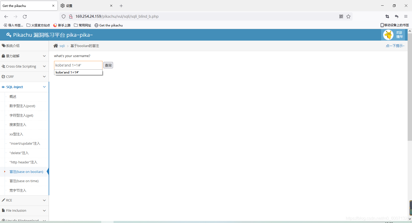Go back to previous page
This screenshot has height=223, width=412.
click(x=6, y=16)
